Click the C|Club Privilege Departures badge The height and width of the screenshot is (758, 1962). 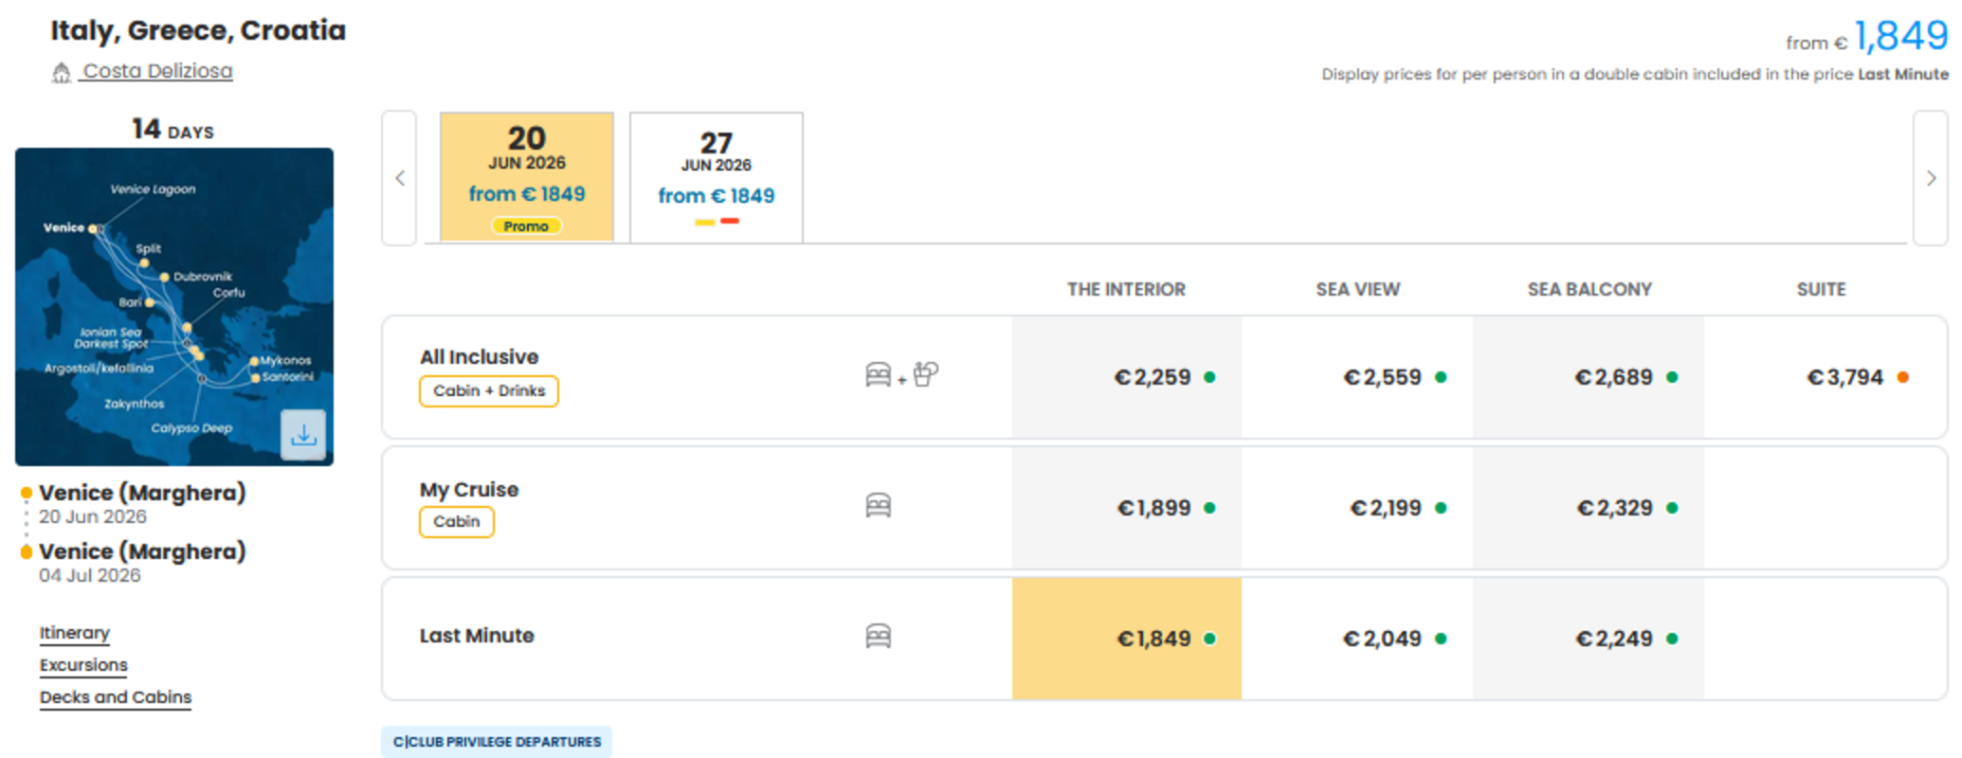tap(497, 742)
